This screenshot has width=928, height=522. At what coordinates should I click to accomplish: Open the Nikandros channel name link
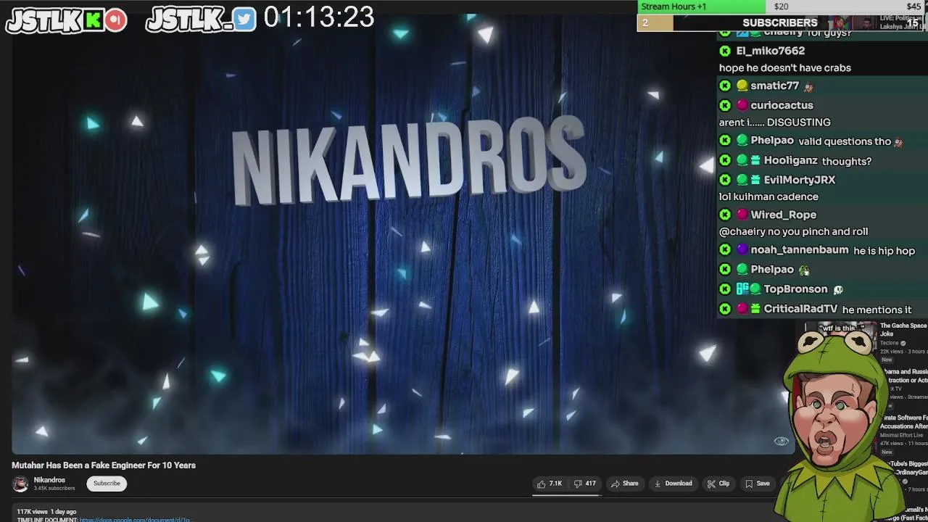(x=49, y=480)
